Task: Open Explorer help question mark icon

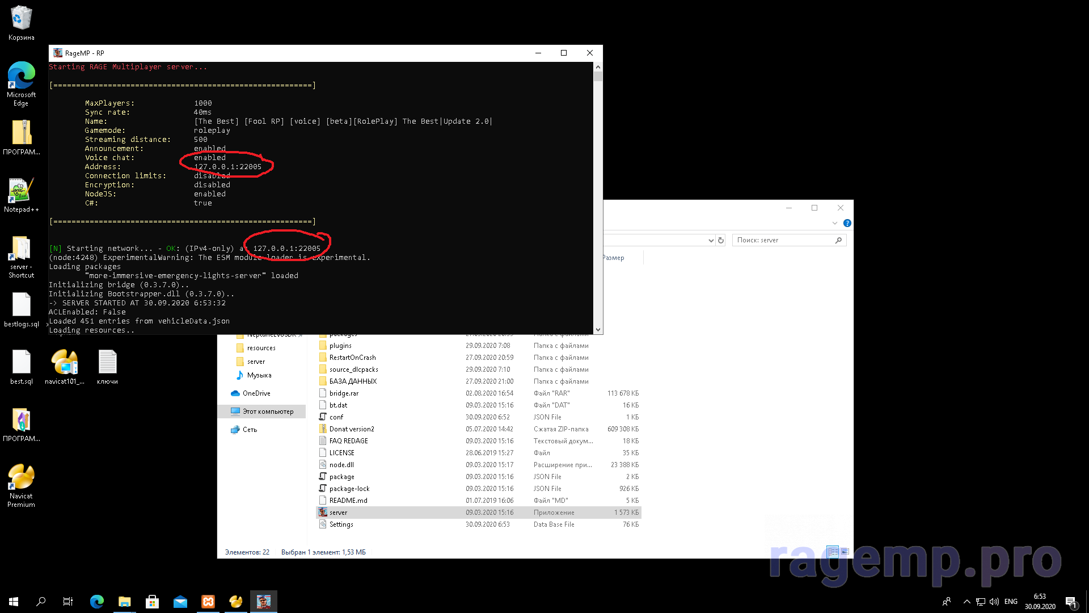Action: point(847,223)
